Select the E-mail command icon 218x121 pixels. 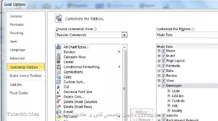[x=59, y=112]
